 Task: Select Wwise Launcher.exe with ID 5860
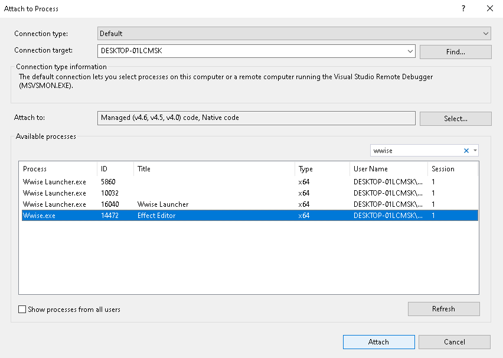coord(250,182)
